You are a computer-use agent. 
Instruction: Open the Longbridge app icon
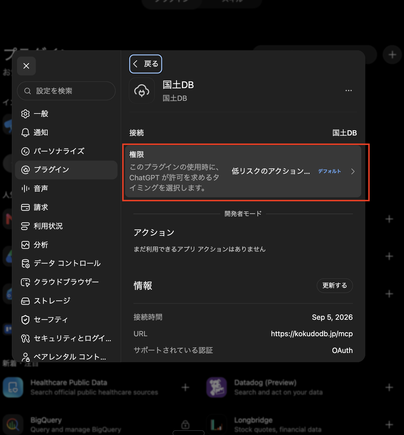tap(217, 425)
